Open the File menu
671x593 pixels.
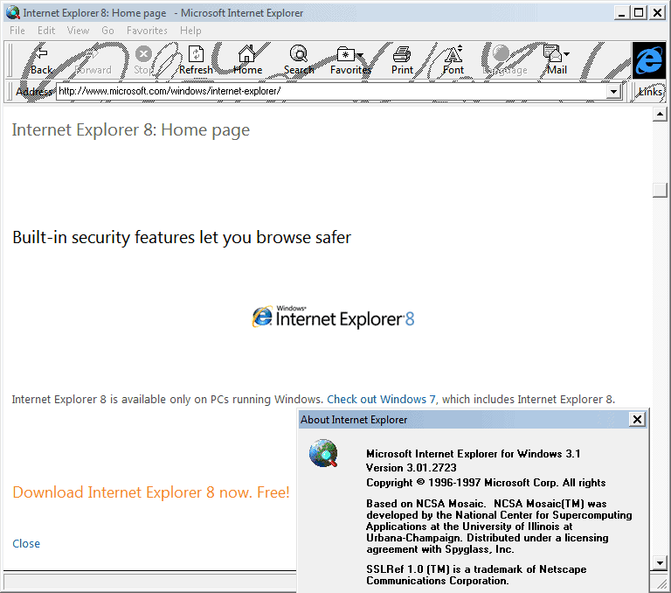click(17, 31)
